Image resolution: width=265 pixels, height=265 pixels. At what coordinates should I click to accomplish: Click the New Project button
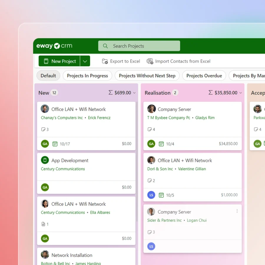click(x=60, y=61)
